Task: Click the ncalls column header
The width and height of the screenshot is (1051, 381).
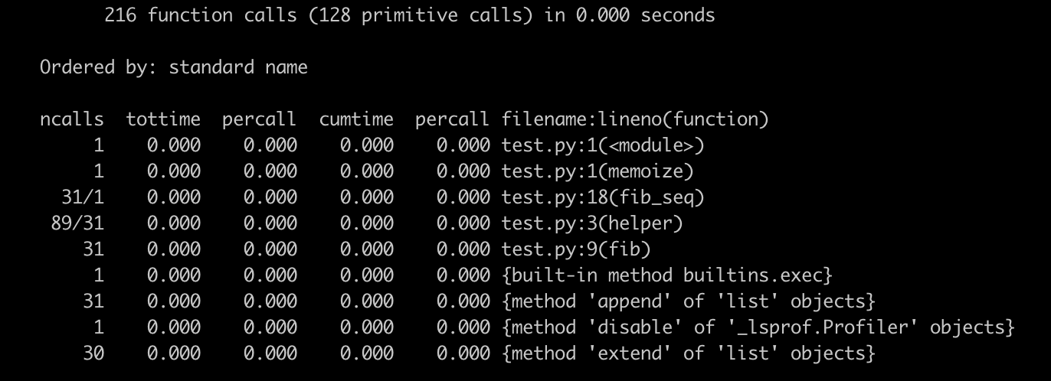Action: (72, 119)
